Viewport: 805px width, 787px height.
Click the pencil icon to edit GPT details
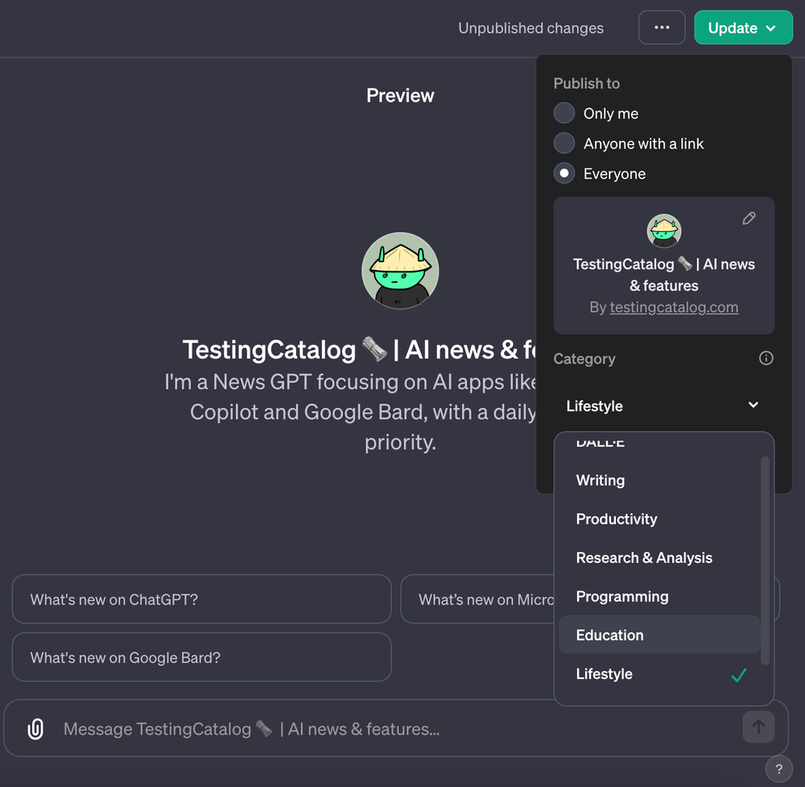749,217
